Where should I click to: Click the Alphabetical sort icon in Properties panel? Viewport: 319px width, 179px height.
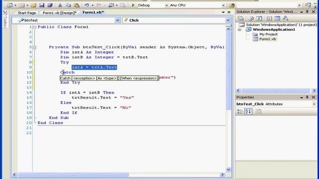point(248,111)
